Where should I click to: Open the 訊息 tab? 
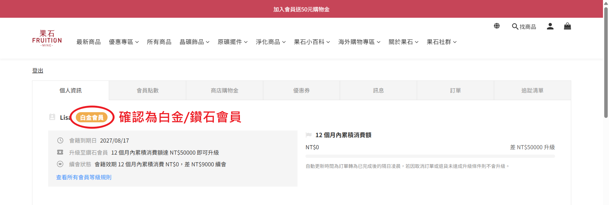(378, 90)
